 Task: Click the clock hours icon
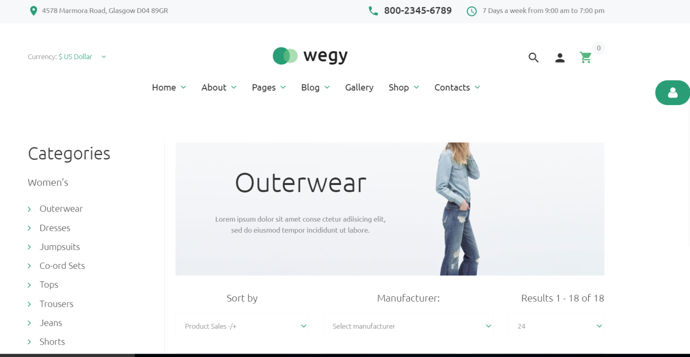(x=472, y=11)
